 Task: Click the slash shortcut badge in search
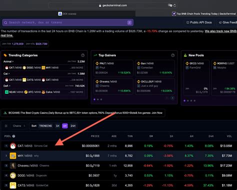[x=129, y=22]
